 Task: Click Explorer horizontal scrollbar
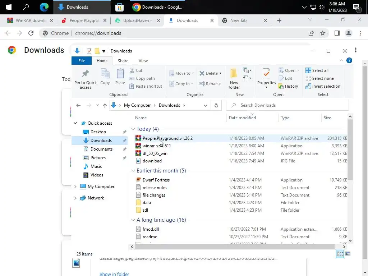[235, 247]
